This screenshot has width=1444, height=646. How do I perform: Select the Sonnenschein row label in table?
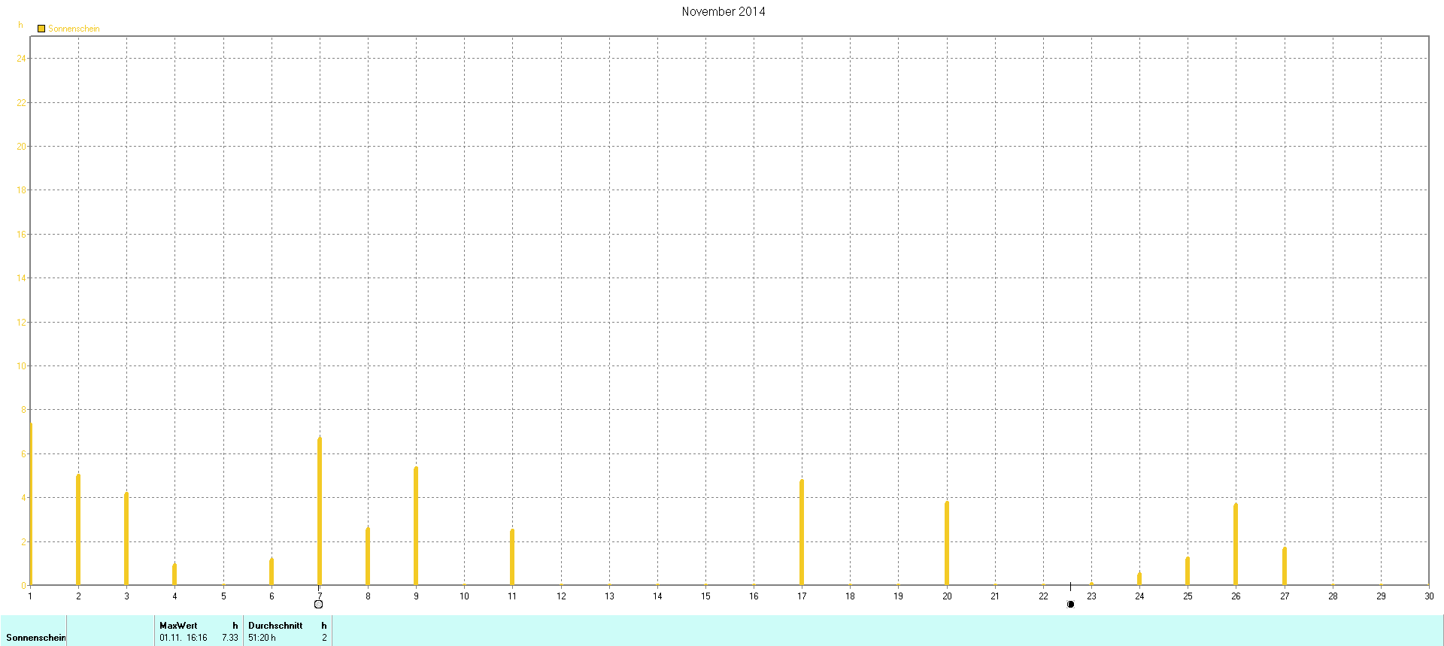tap(35, 638)
